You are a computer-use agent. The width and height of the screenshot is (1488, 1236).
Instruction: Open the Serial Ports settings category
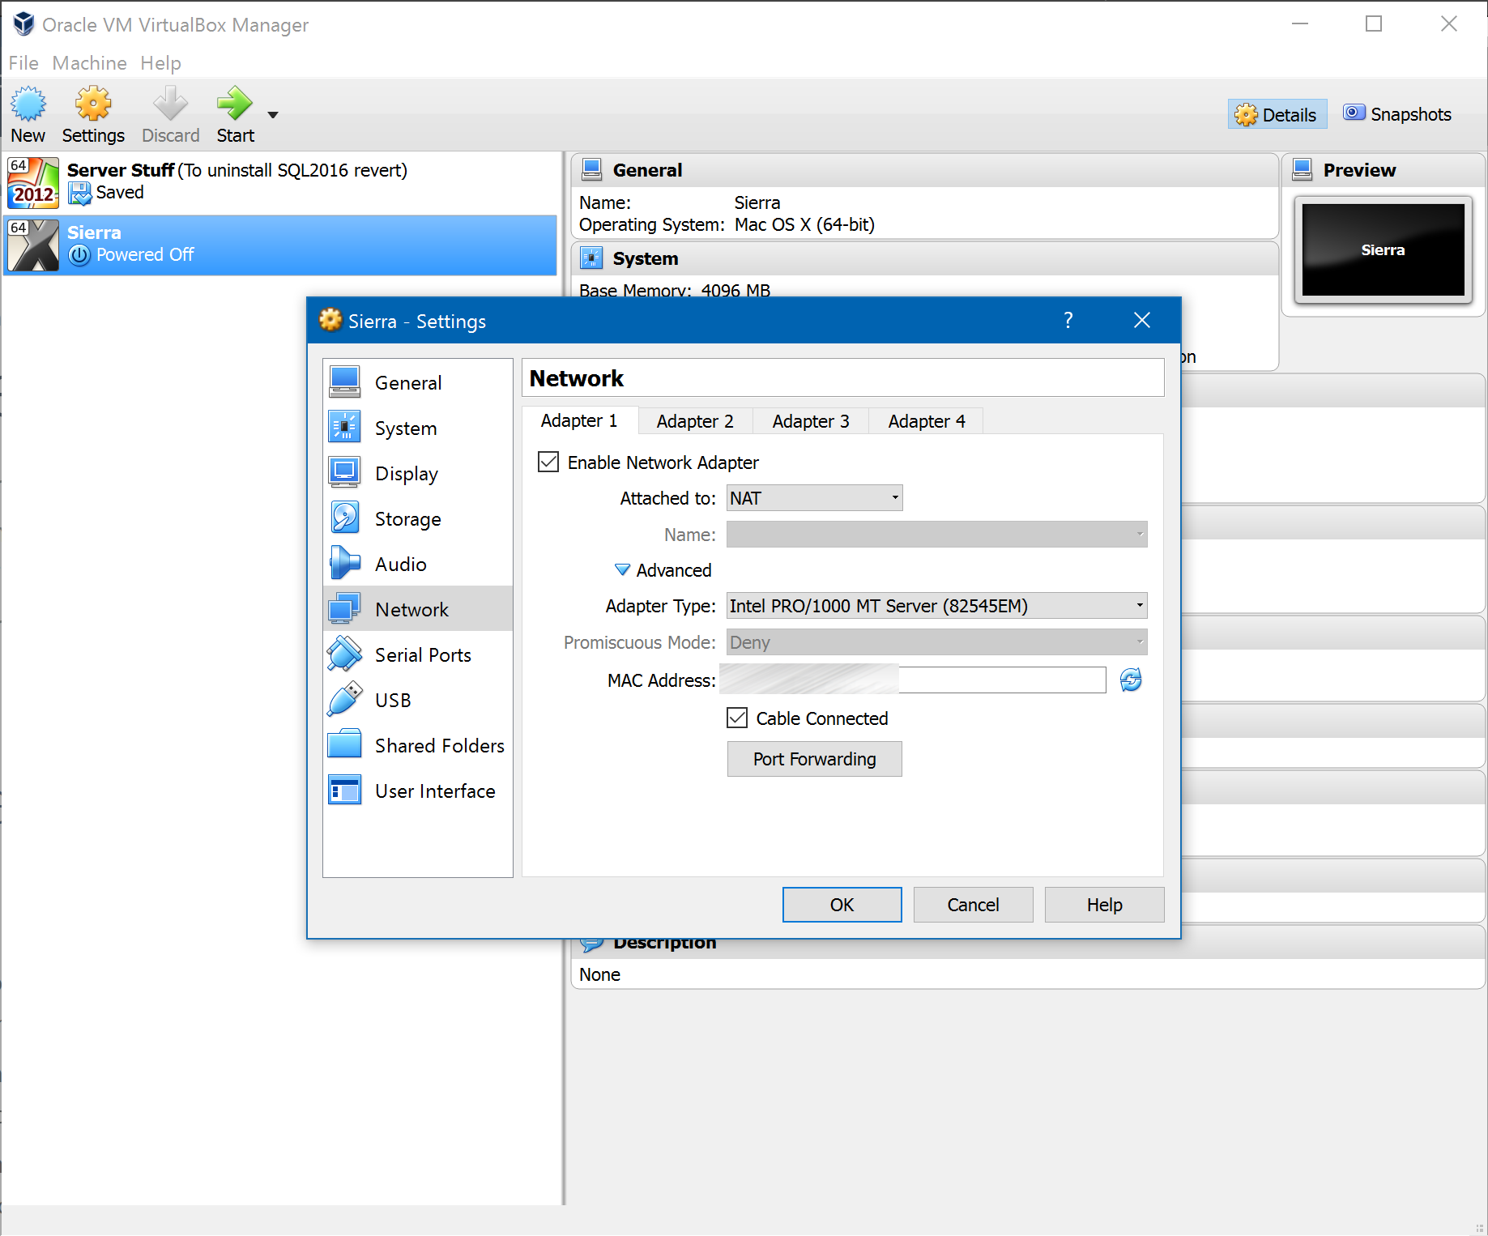pyautogui.click(x=422, y=655)
